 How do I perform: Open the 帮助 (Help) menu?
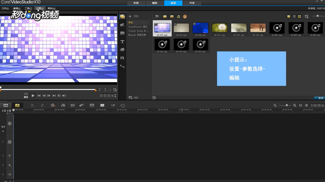point(51,9)
